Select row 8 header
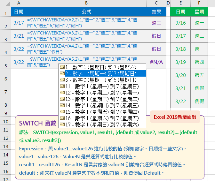This screenshot has width=215, height=181. 6,102
